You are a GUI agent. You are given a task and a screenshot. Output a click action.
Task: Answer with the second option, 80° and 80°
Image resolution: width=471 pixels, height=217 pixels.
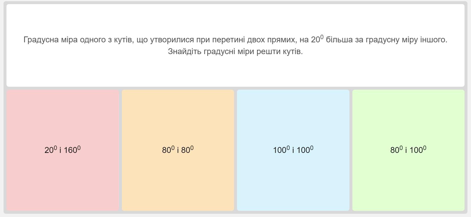coord(178,176)
